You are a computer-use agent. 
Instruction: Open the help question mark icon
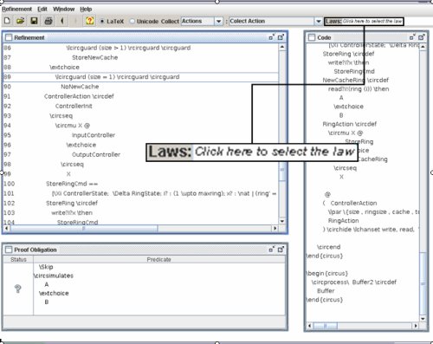[x=90, y=21]
